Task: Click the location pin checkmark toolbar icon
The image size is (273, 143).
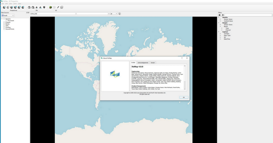Action: [44, 7]
